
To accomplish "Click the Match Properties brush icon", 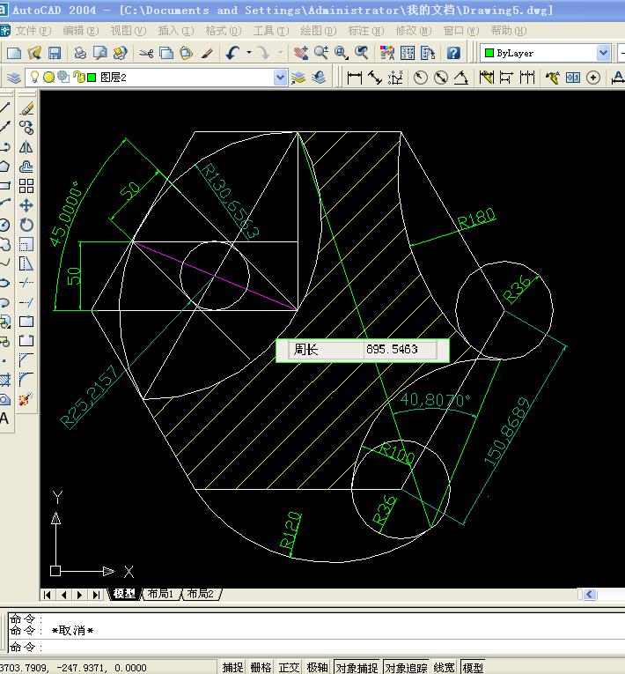I will [x=207, y=53].
